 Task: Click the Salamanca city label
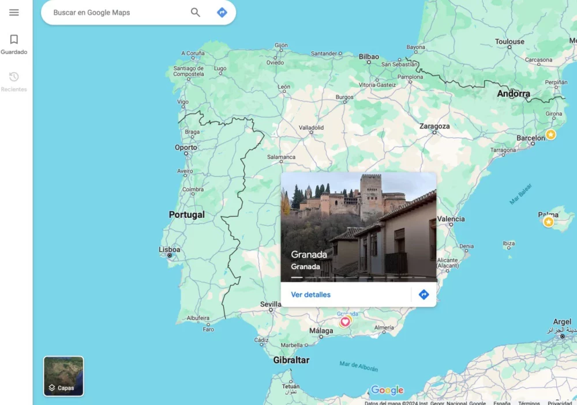pyautogui.click(x=281, y=157)
